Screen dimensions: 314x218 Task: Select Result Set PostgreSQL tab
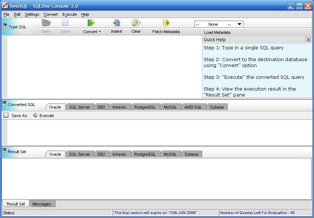point(145,154)
